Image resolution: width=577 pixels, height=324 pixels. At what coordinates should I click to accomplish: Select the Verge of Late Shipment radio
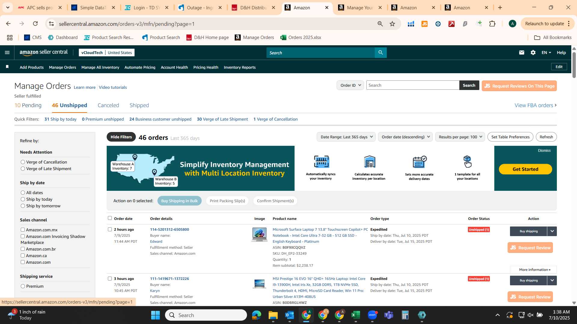[23, 169]
